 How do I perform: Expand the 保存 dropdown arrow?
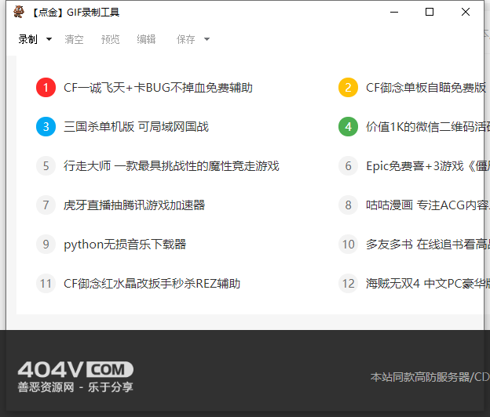207,39
